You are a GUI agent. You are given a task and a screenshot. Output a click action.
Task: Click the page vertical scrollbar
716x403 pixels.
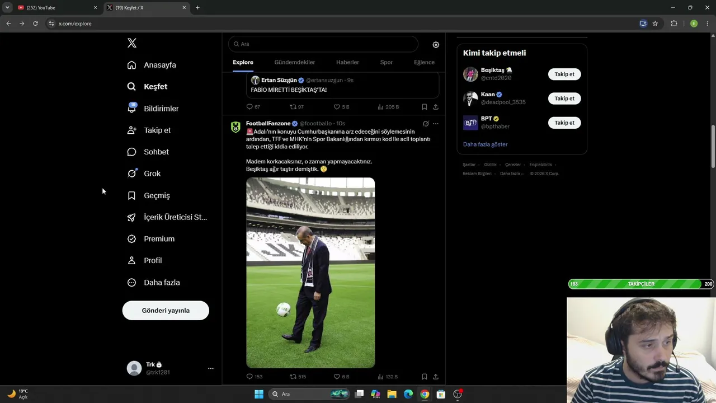point(713,147)
